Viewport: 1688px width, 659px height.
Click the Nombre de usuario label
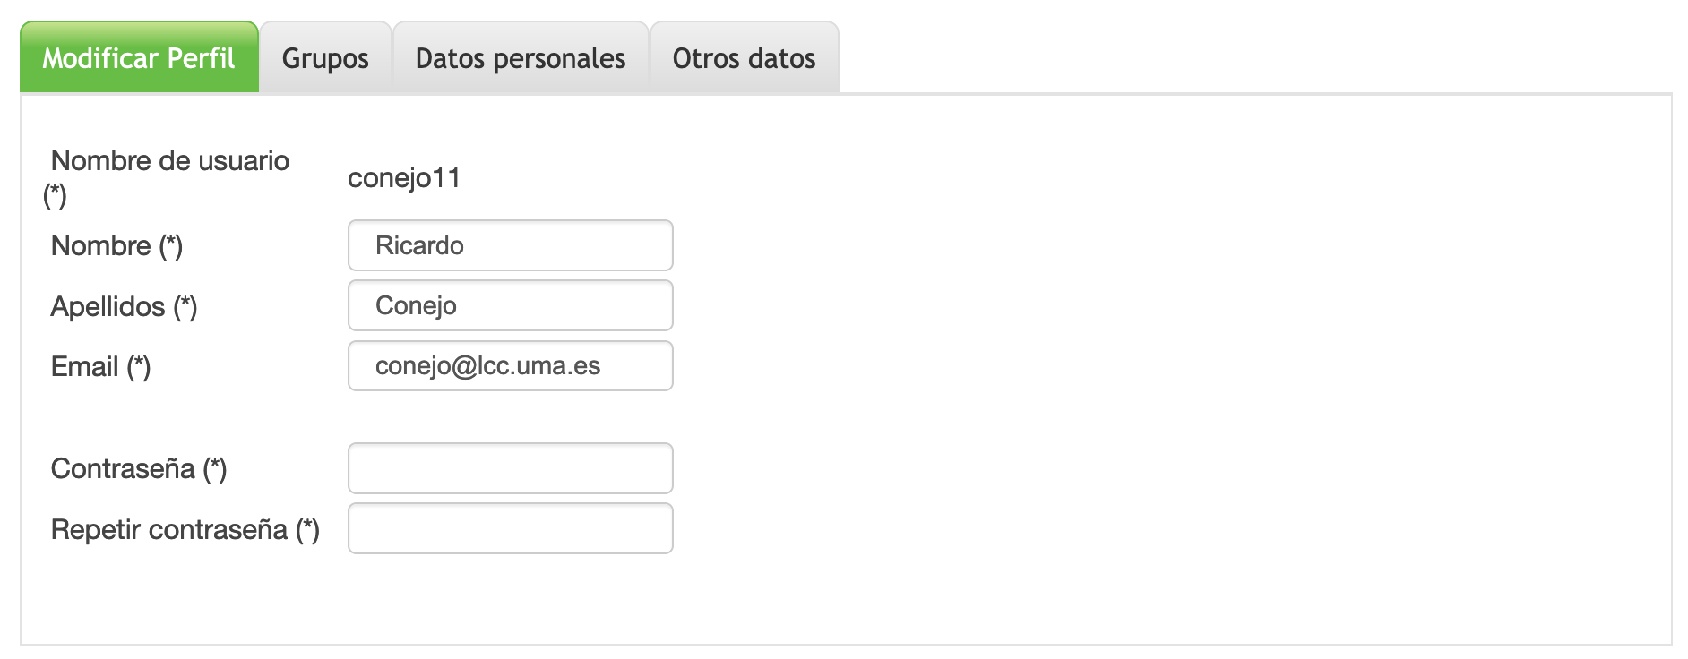(170, 161)
